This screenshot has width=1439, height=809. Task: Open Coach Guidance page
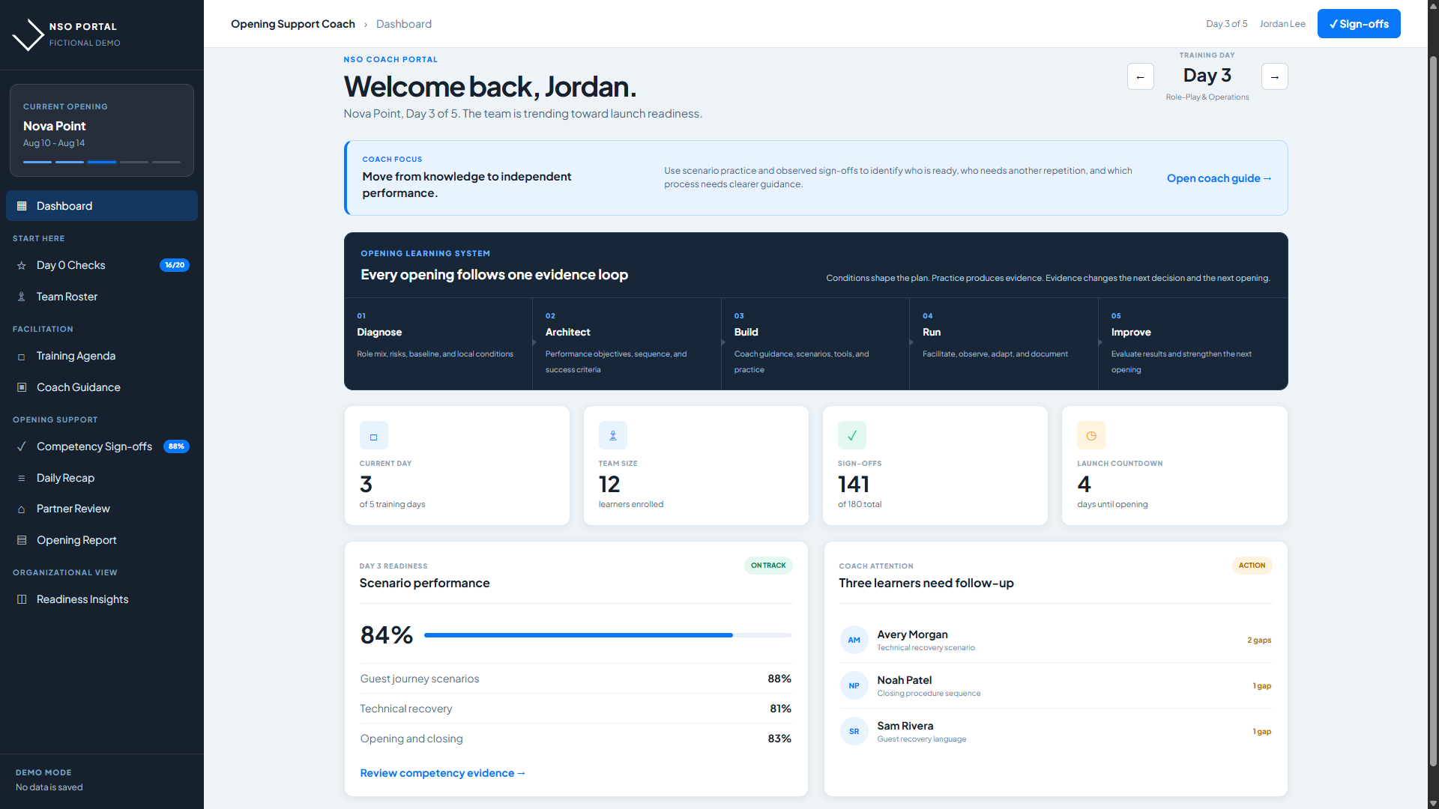(102, 387)
